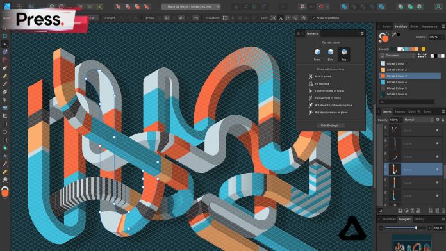Open the Document palette dropdown
The height and width of the screenshot is (251, 446).
pyautogui.click(x=398, y=56)
